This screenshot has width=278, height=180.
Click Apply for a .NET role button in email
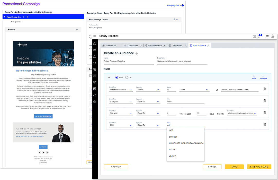(x=43, y=116)
